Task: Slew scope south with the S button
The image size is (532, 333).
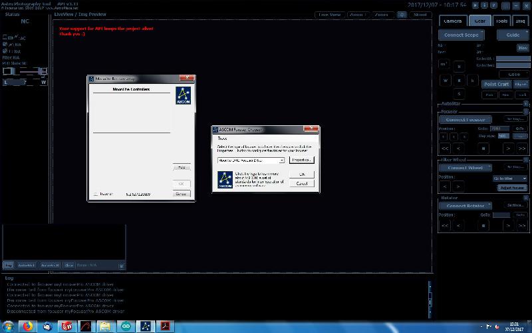Action: 459,94
